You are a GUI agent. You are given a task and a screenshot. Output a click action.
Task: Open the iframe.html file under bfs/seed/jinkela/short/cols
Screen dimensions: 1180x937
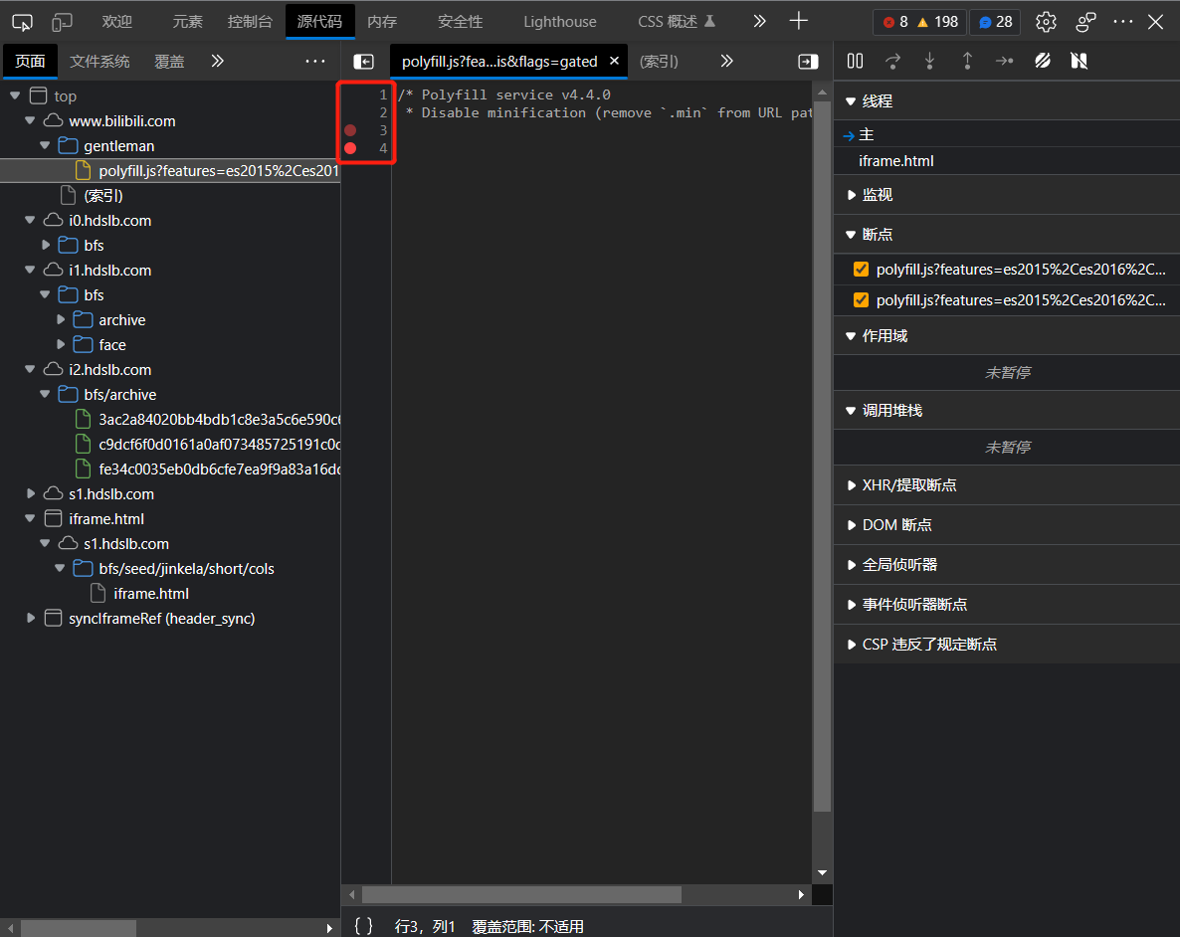pos(150,593)
